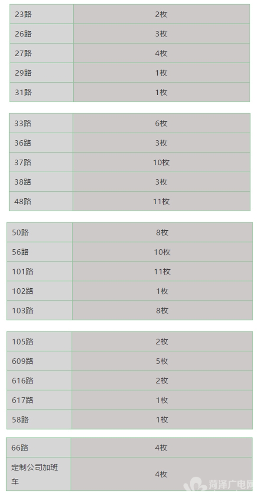Click the 31路 row label

[x=23, y=92]
